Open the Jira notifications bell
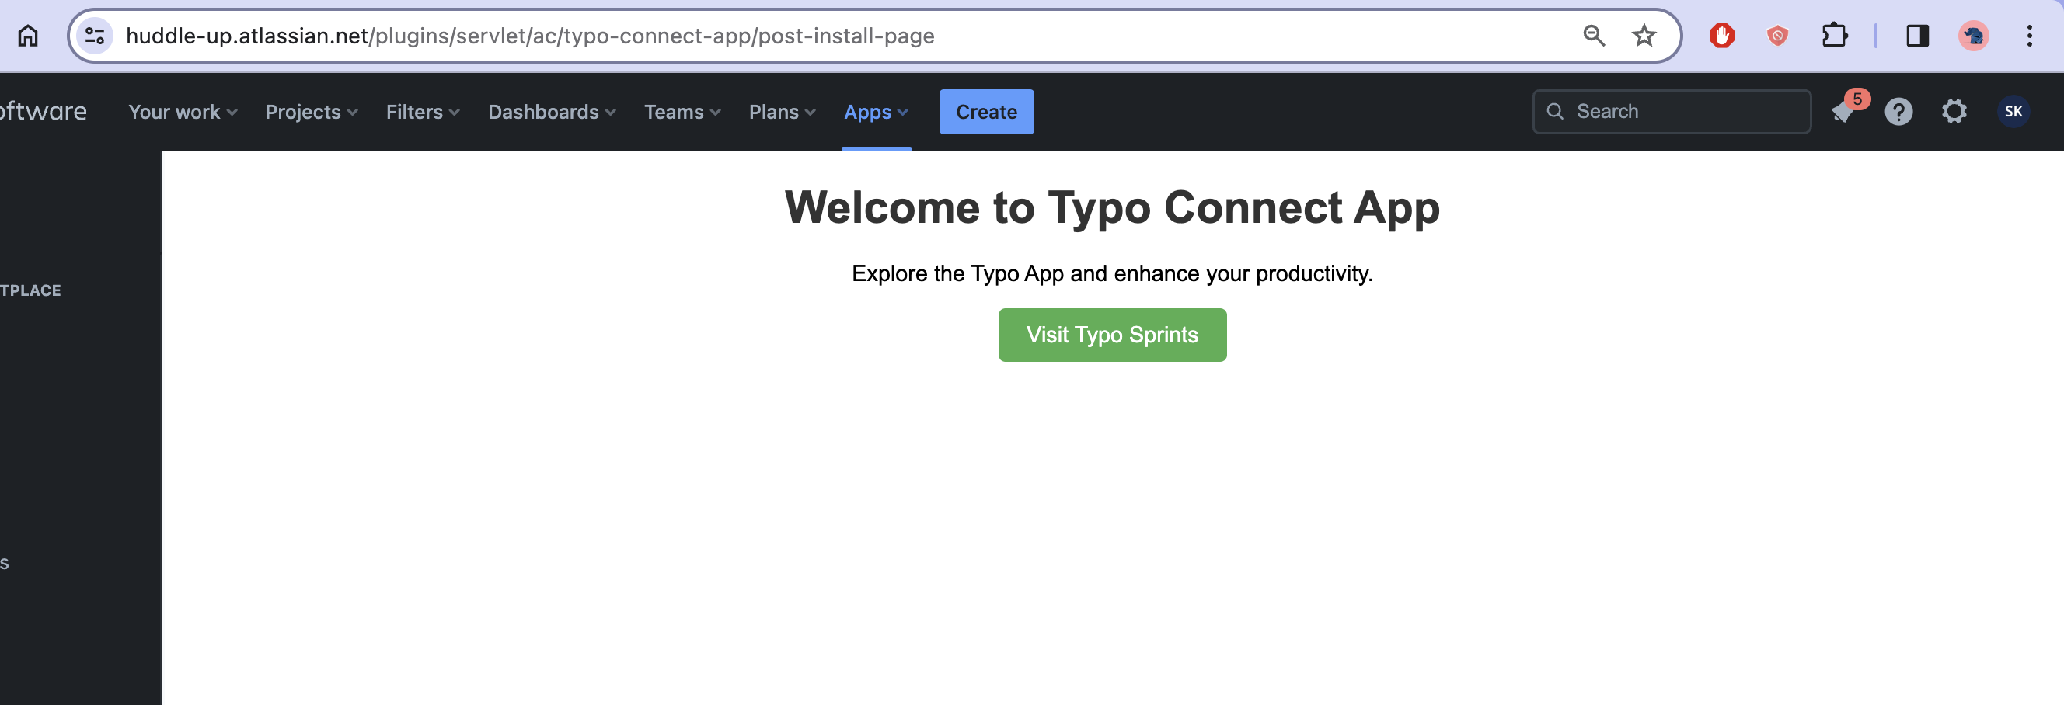 1843,112
